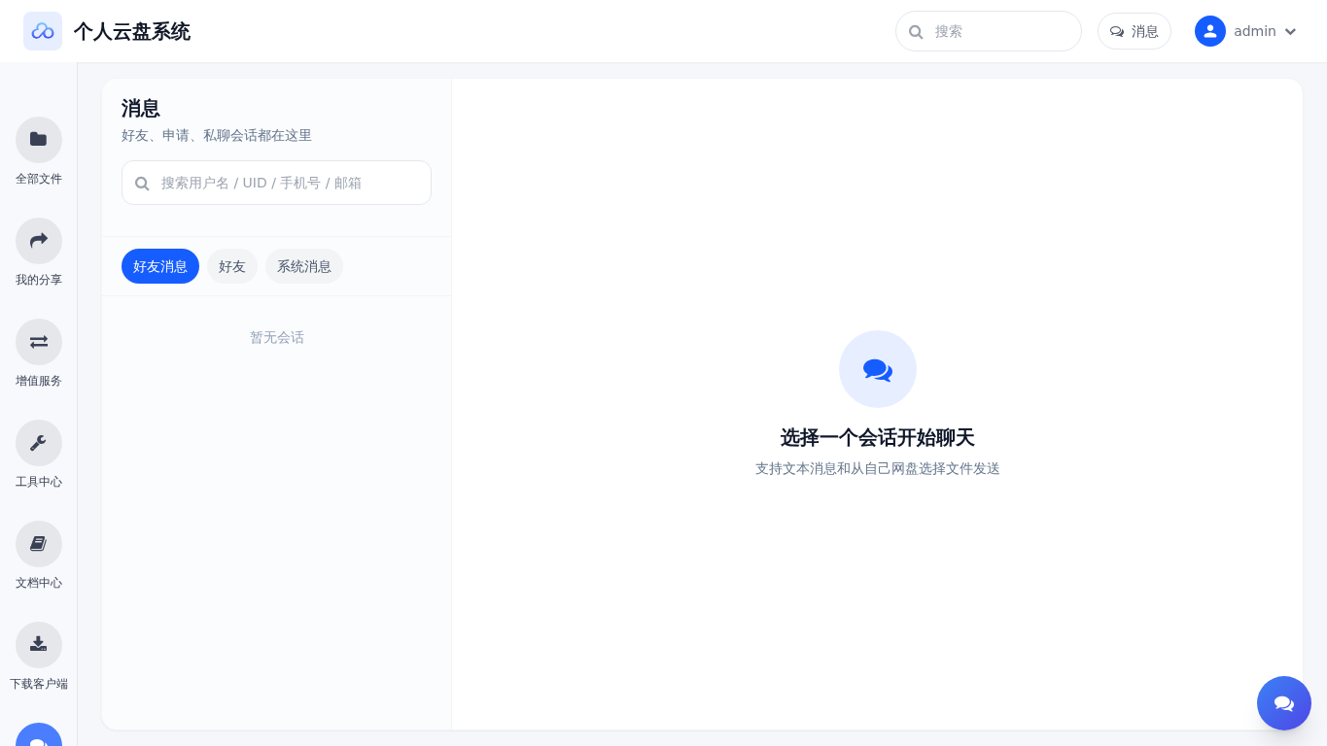Screen dimensions: 1327x746
Task: Click the partially visible chat sidebar icon
Action: (39, 735)
